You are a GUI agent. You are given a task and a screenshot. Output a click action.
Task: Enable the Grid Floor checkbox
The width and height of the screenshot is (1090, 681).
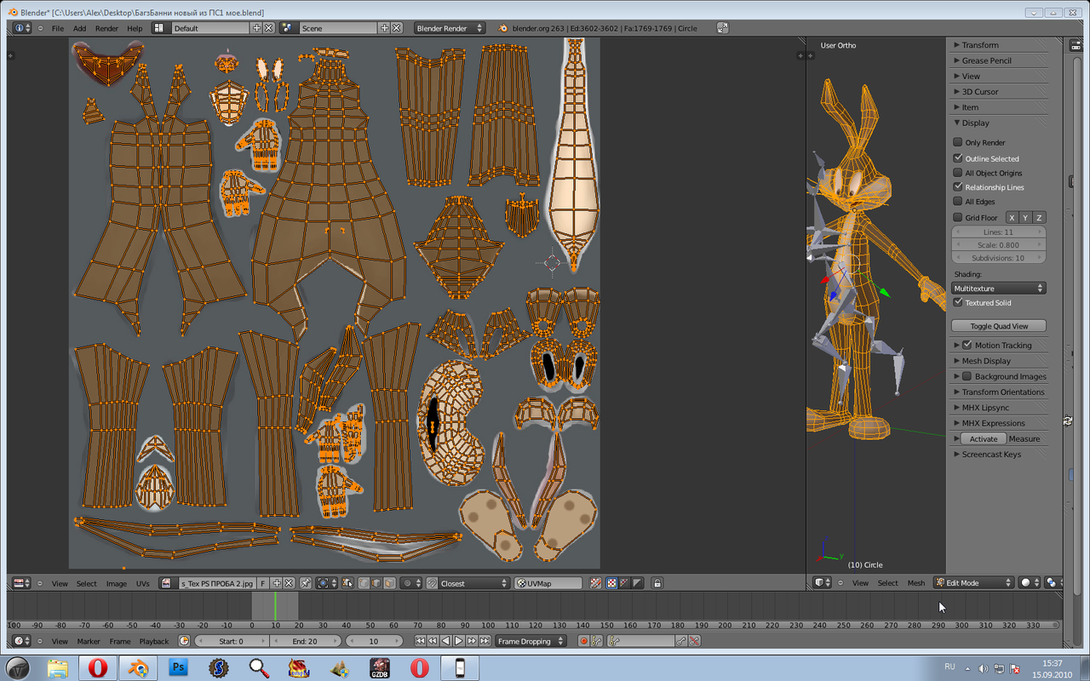coord(957,217)
